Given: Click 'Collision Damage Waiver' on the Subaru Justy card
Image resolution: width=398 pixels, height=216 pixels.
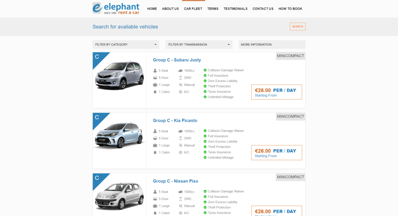Looking at the screenshot, I should [x=226, y=70].
